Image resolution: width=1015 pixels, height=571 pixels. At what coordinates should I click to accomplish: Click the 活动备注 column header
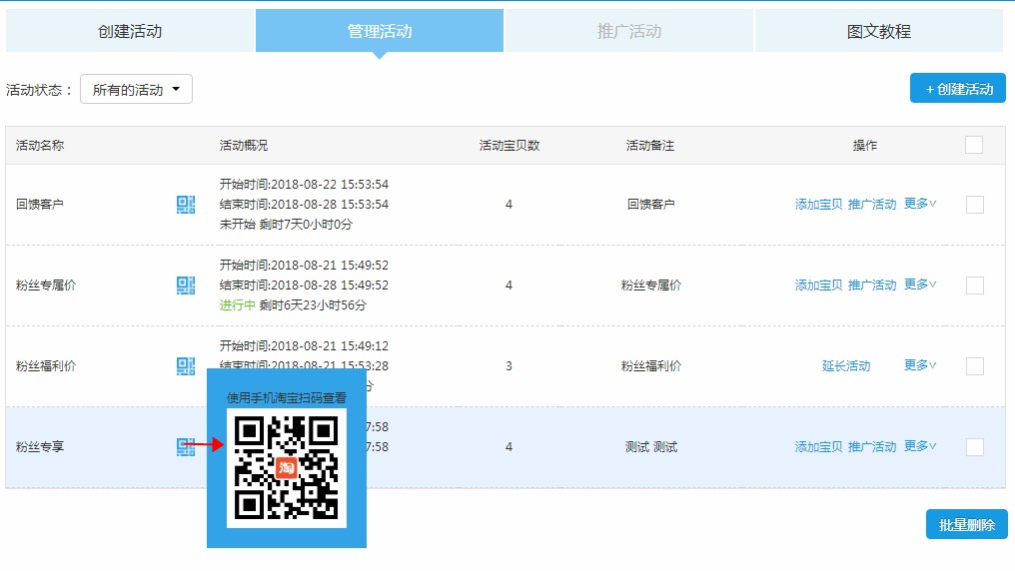(x=650, y=146)
